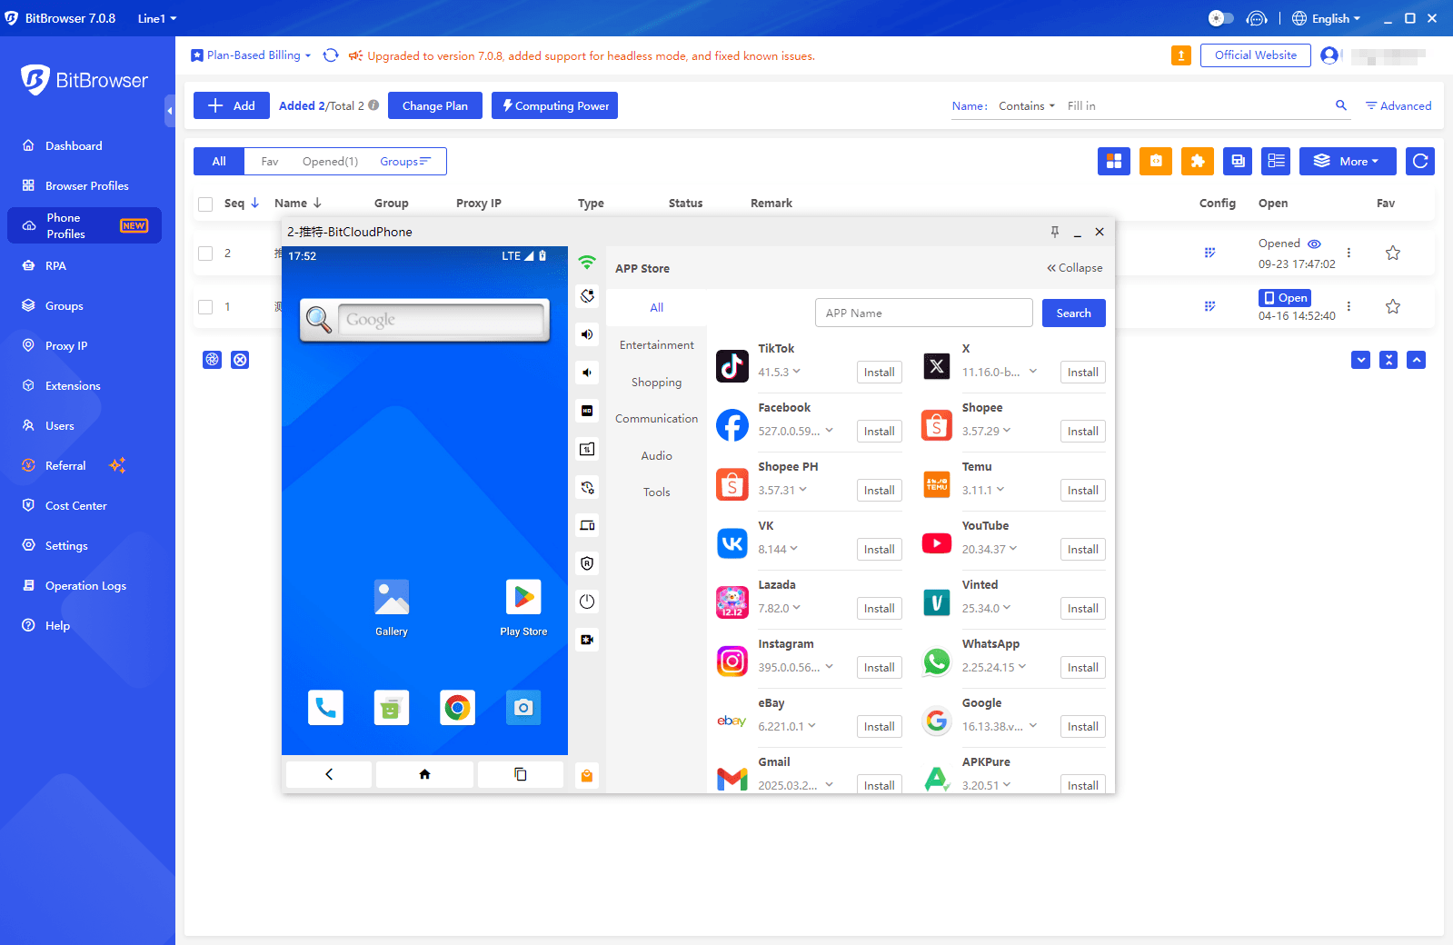
Task: Tap the Google search widget on phone
Action: point(424,320)
